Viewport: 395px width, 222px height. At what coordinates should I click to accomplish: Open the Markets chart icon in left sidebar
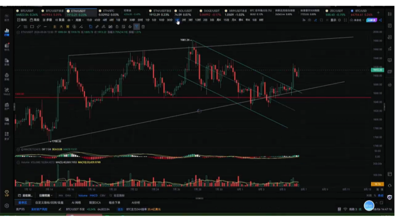click(7, 32)
